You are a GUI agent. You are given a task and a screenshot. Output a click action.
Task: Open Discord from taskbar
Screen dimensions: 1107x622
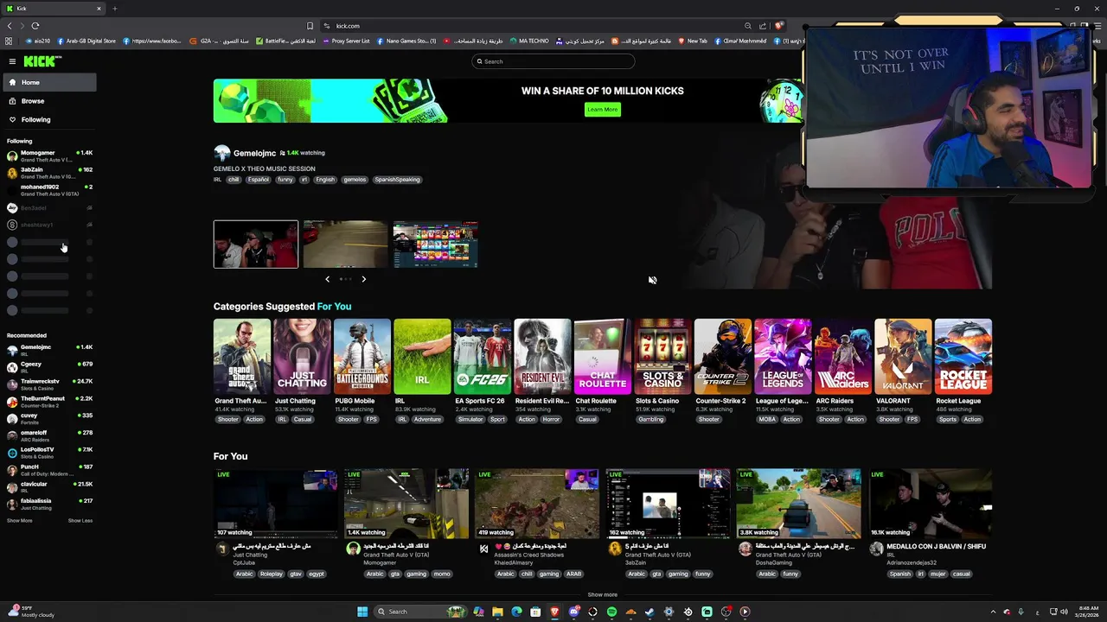[x=573, y=612]
